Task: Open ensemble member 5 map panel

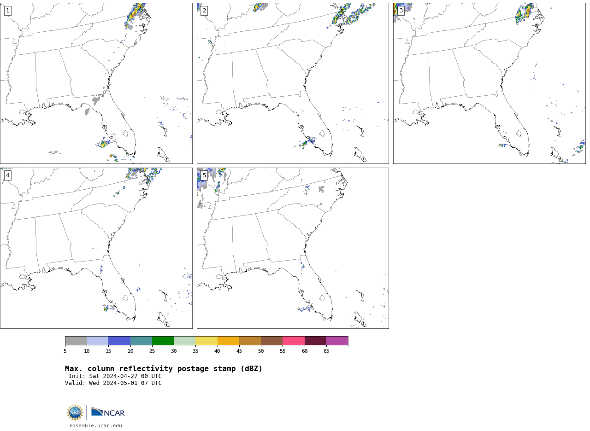Action: click(293, 248)
